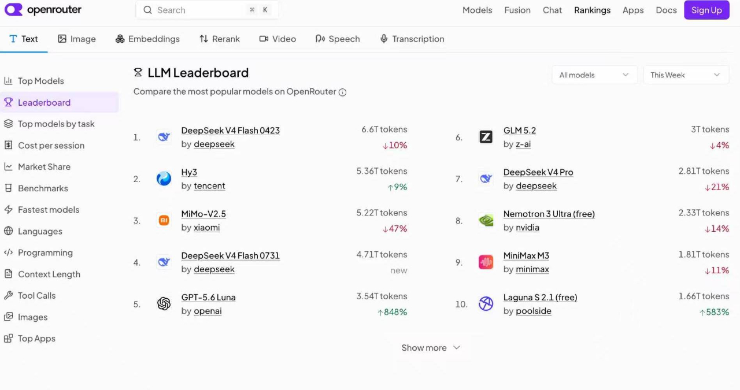Click the info icon beside the leaderboard description
The height and width of the screenshot is (390, 740).
[342, 92]
